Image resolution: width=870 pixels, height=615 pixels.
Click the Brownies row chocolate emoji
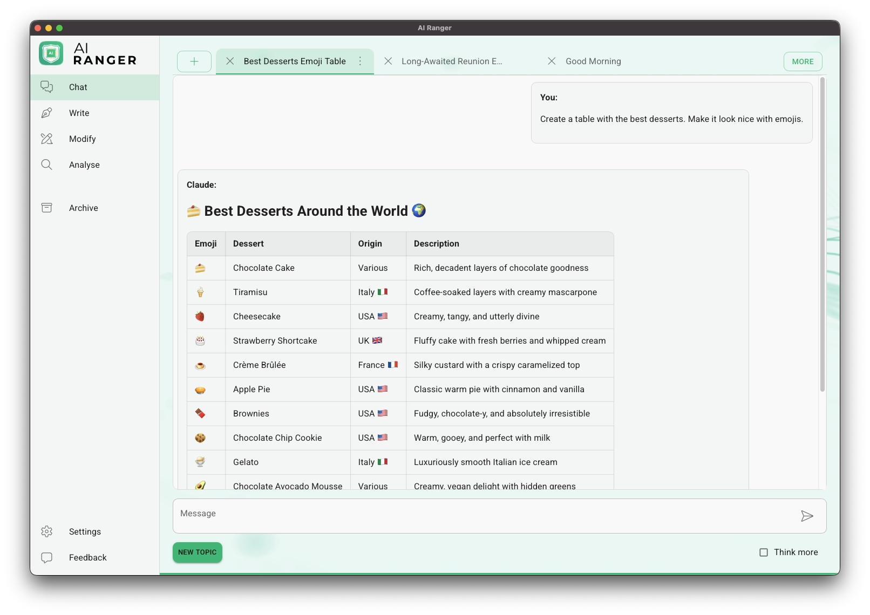click(x=200, y=414)
